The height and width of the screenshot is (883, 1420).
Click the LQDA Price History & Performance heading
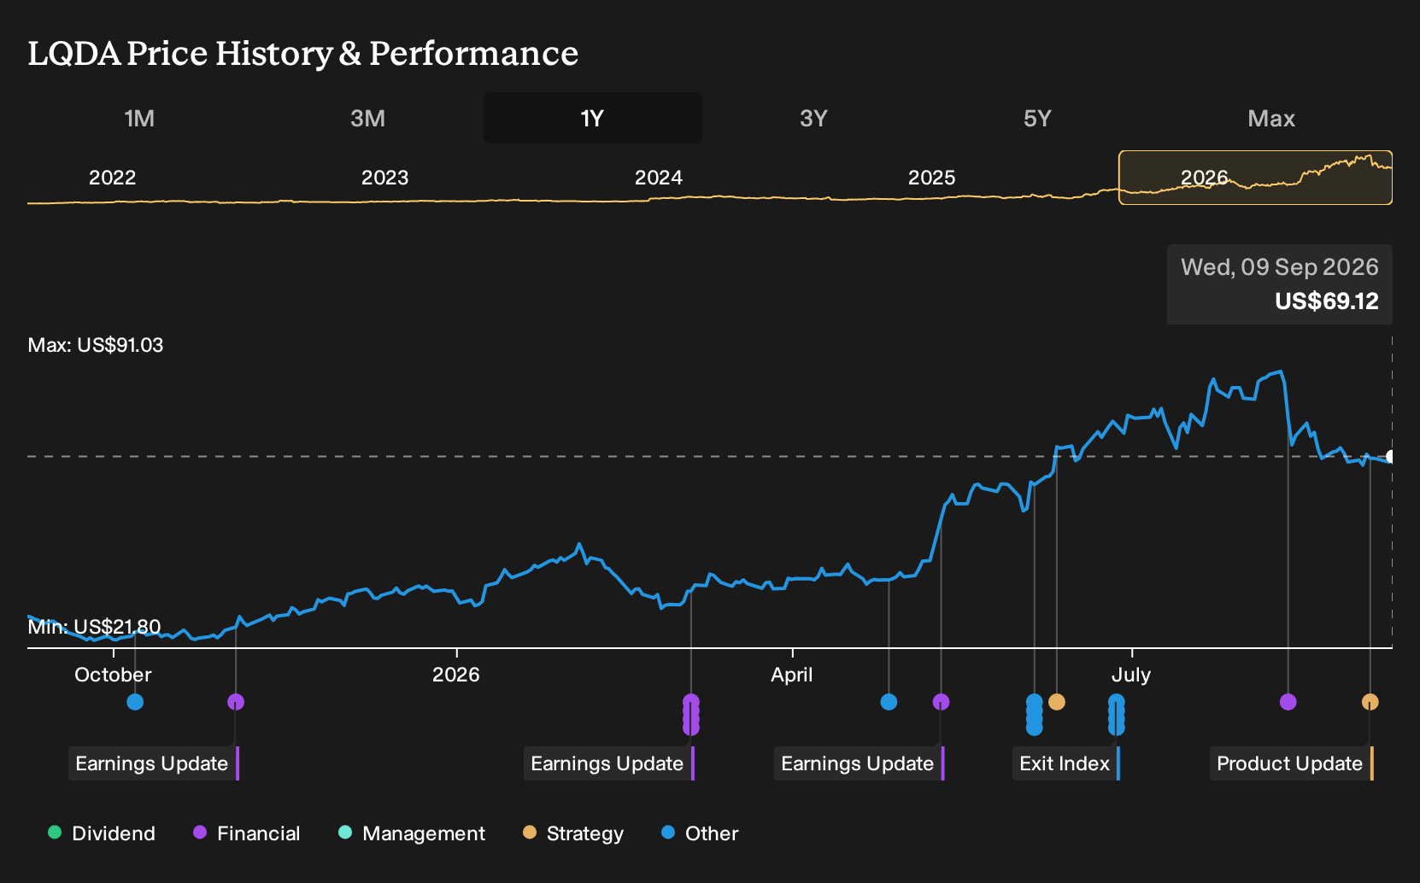[x=303, y=53]
